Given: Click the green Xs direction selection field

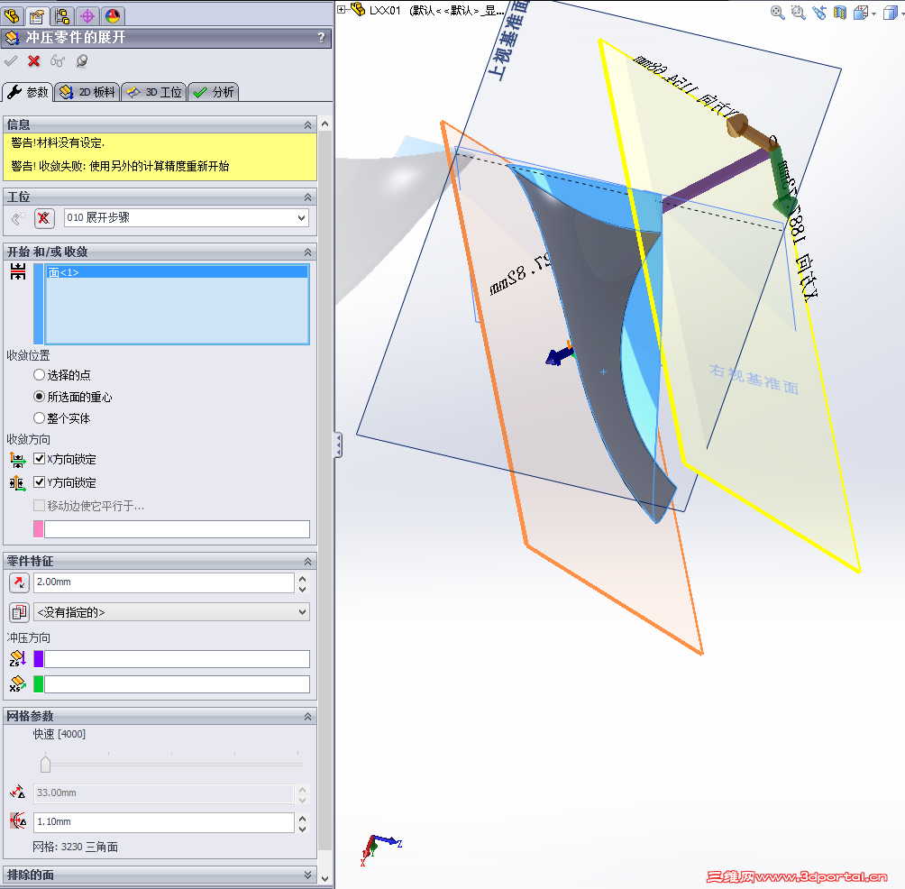Looking at the screenshot, I should tap(177, 684).
